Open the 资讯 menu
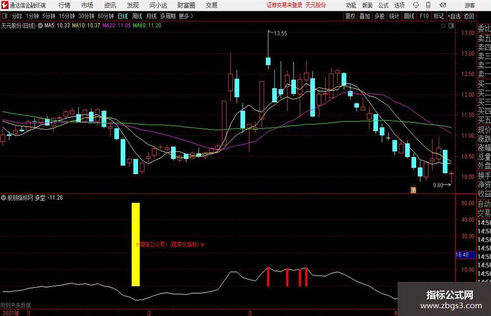491x316 pixels. click(x=110, y=5)
